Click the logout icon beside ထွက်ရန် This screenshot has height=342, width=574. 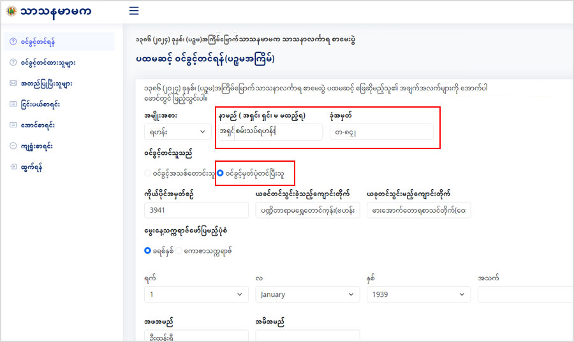[13, 166]
